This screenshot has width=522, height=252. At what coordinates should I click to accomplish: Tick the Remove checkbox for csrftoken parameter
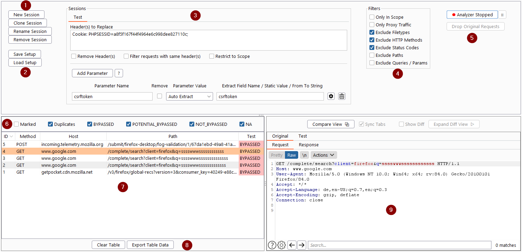160,96
